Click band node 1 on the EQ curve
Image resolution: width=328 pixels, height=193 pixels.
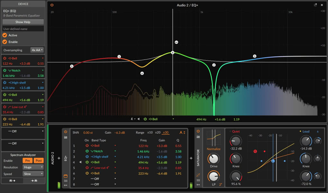point(119,57)
